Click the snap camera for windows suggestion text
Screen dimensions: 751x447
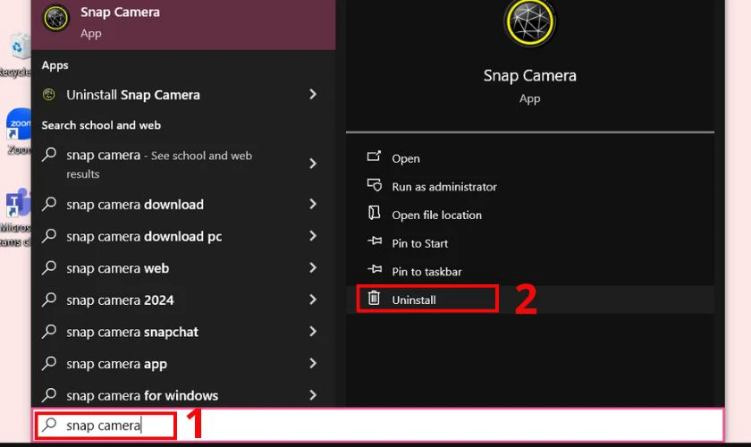(x=142, y=396)
